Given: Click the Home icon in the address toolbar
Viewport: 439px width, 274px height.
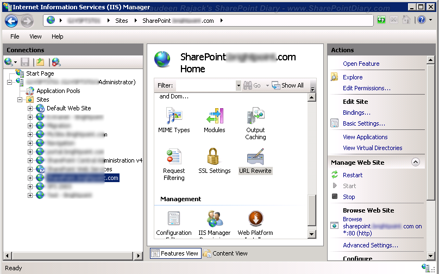Looking at the screenshot, I should pyautogui.click(x=406, y=20).
